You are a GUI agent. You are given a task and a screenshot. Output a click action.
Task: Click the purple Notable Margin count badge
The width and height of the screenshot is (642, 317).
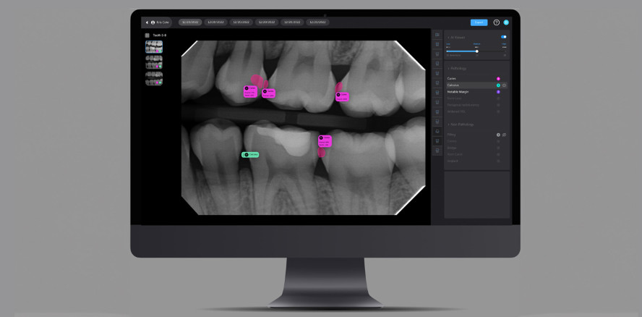(498, 92)
